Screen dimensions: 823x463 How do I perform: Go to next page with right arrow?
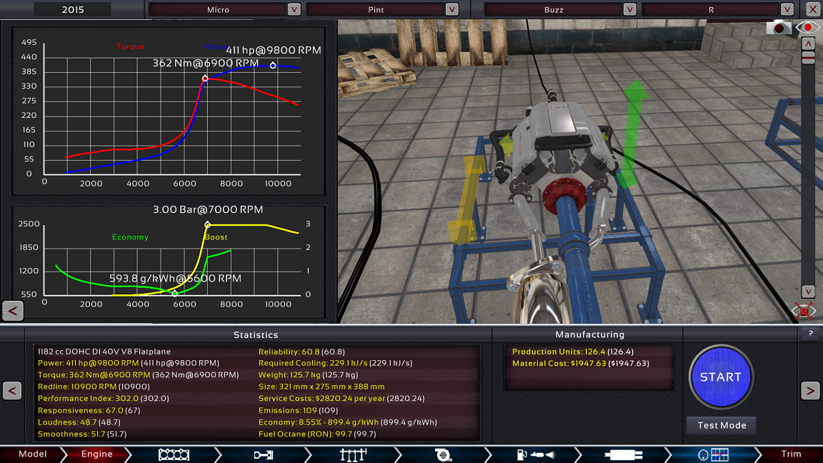pos(810,391)
